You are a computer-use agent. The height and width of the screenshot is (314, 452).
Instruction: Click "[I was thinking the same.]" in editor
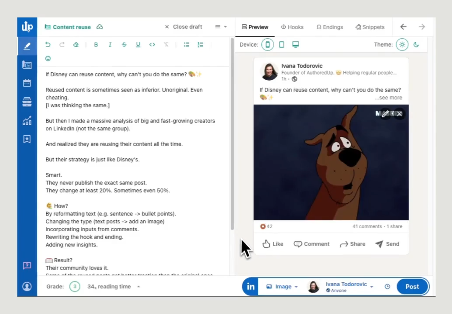click(x=77, y=106)
